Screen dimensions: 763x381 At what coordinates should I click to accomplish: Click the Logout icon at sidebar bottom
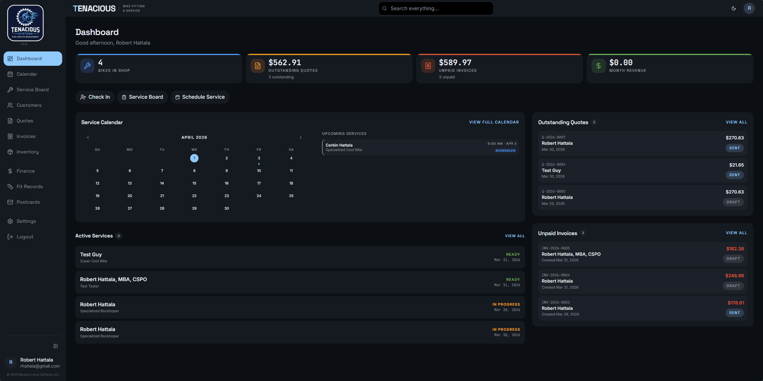pos(10,237)
